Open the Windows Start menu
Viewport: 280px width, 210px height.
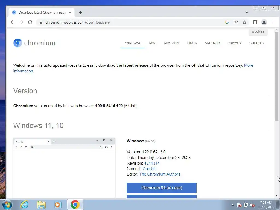pos(7,205)
